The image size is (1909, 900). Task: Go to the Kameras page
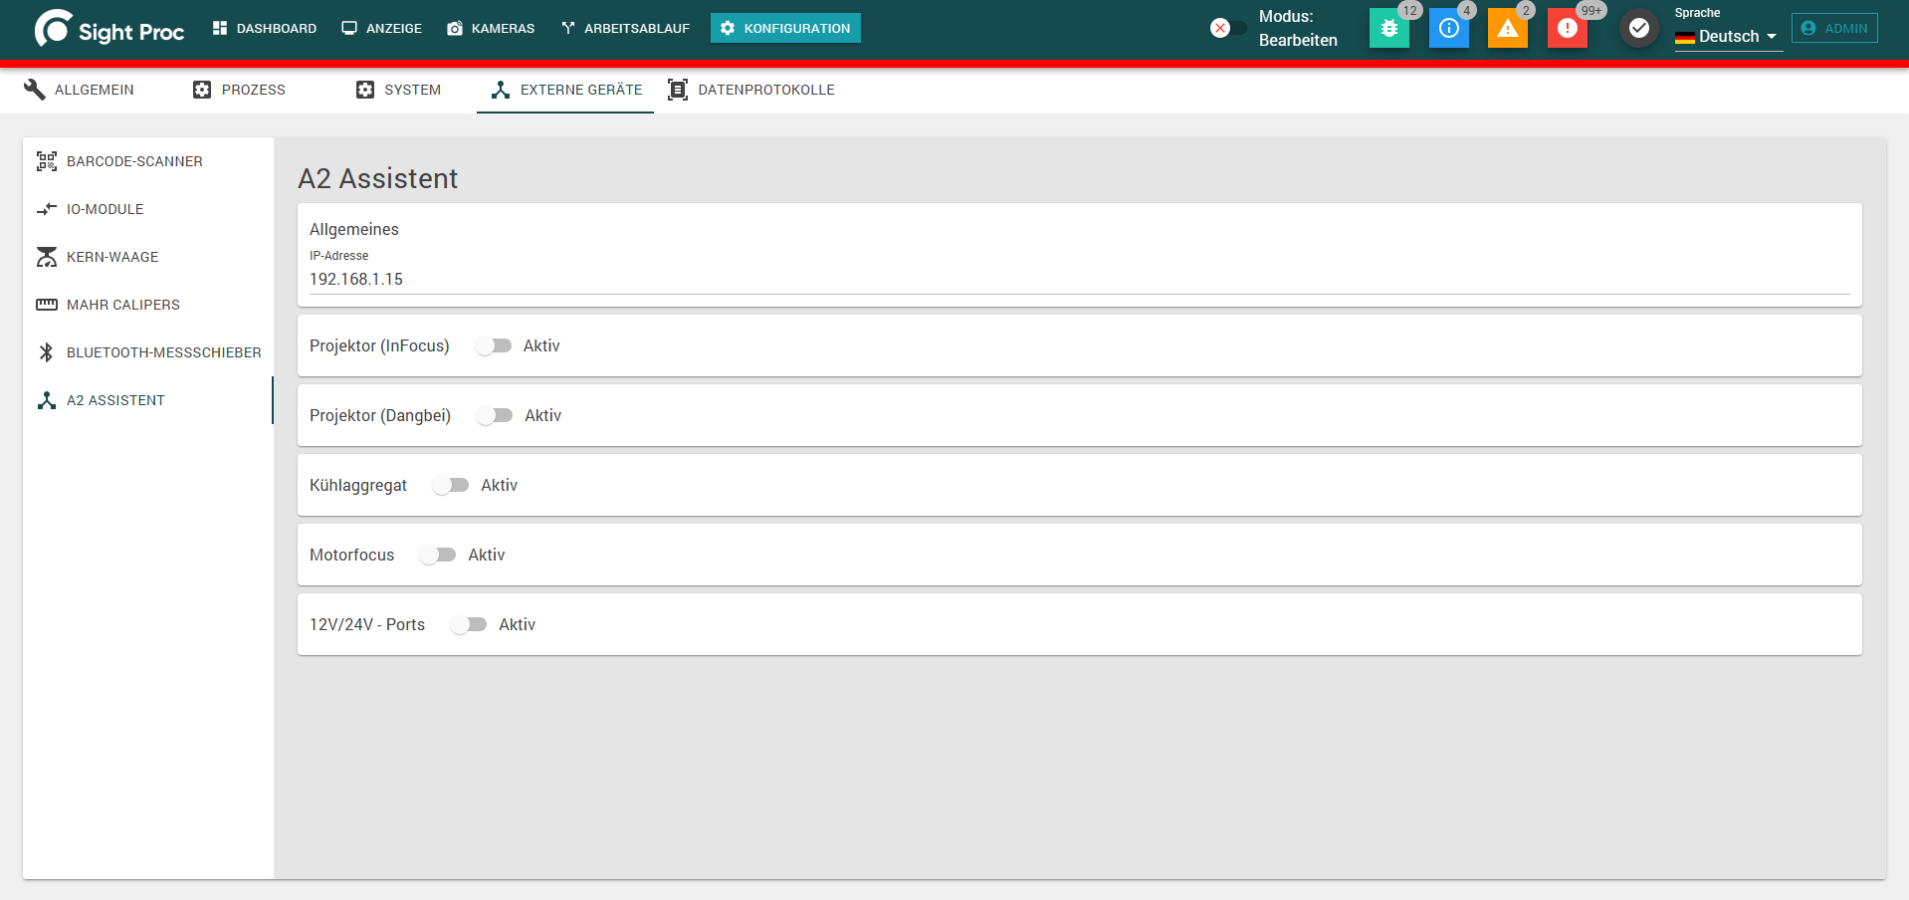tap(491, 28)
